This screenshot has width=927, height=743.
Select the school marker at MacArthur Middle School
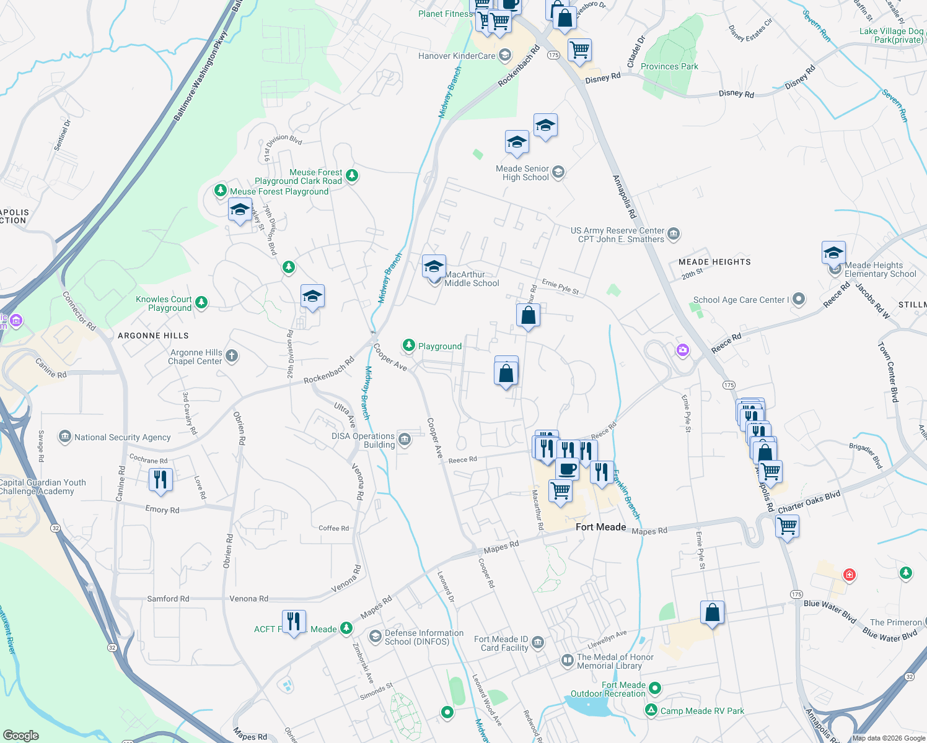click(434, 267)
